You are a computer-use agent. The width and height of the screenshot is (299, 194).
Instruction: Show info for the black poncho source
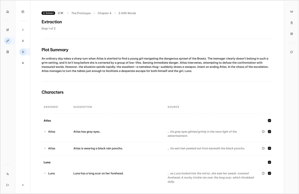click(263, 148)
